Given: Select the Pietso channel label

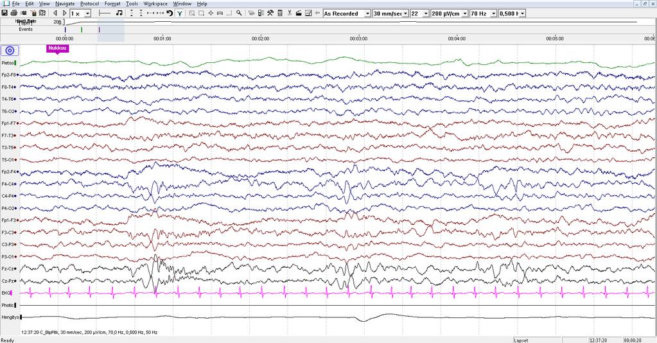Looking at the screenshot, I should click(x=8, y=63).
